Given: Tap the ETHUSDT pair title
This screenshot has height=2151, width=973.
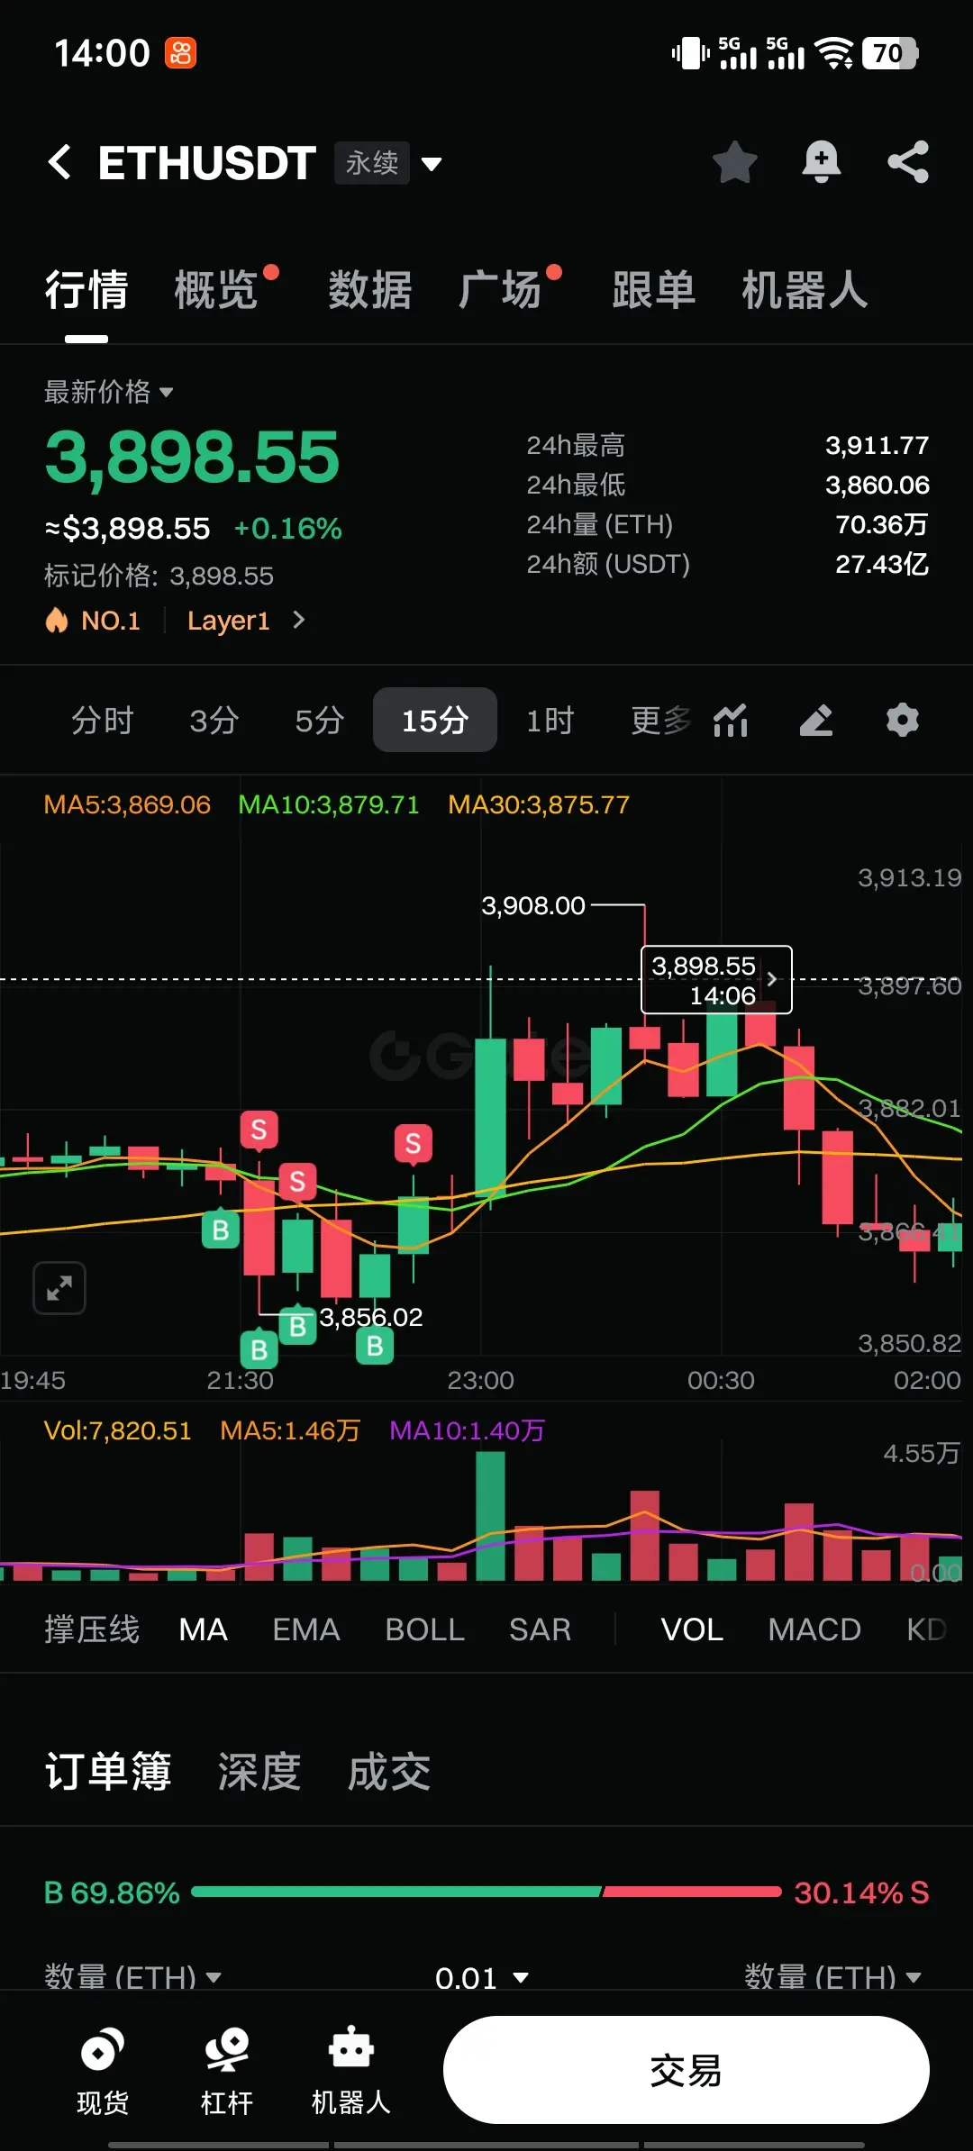Looking at the screenshot, I should coord(206,163).
